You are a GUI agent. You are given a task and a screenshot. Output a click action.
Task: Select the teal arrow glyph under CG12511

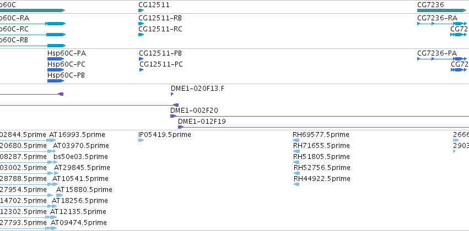tap(141, 10)
